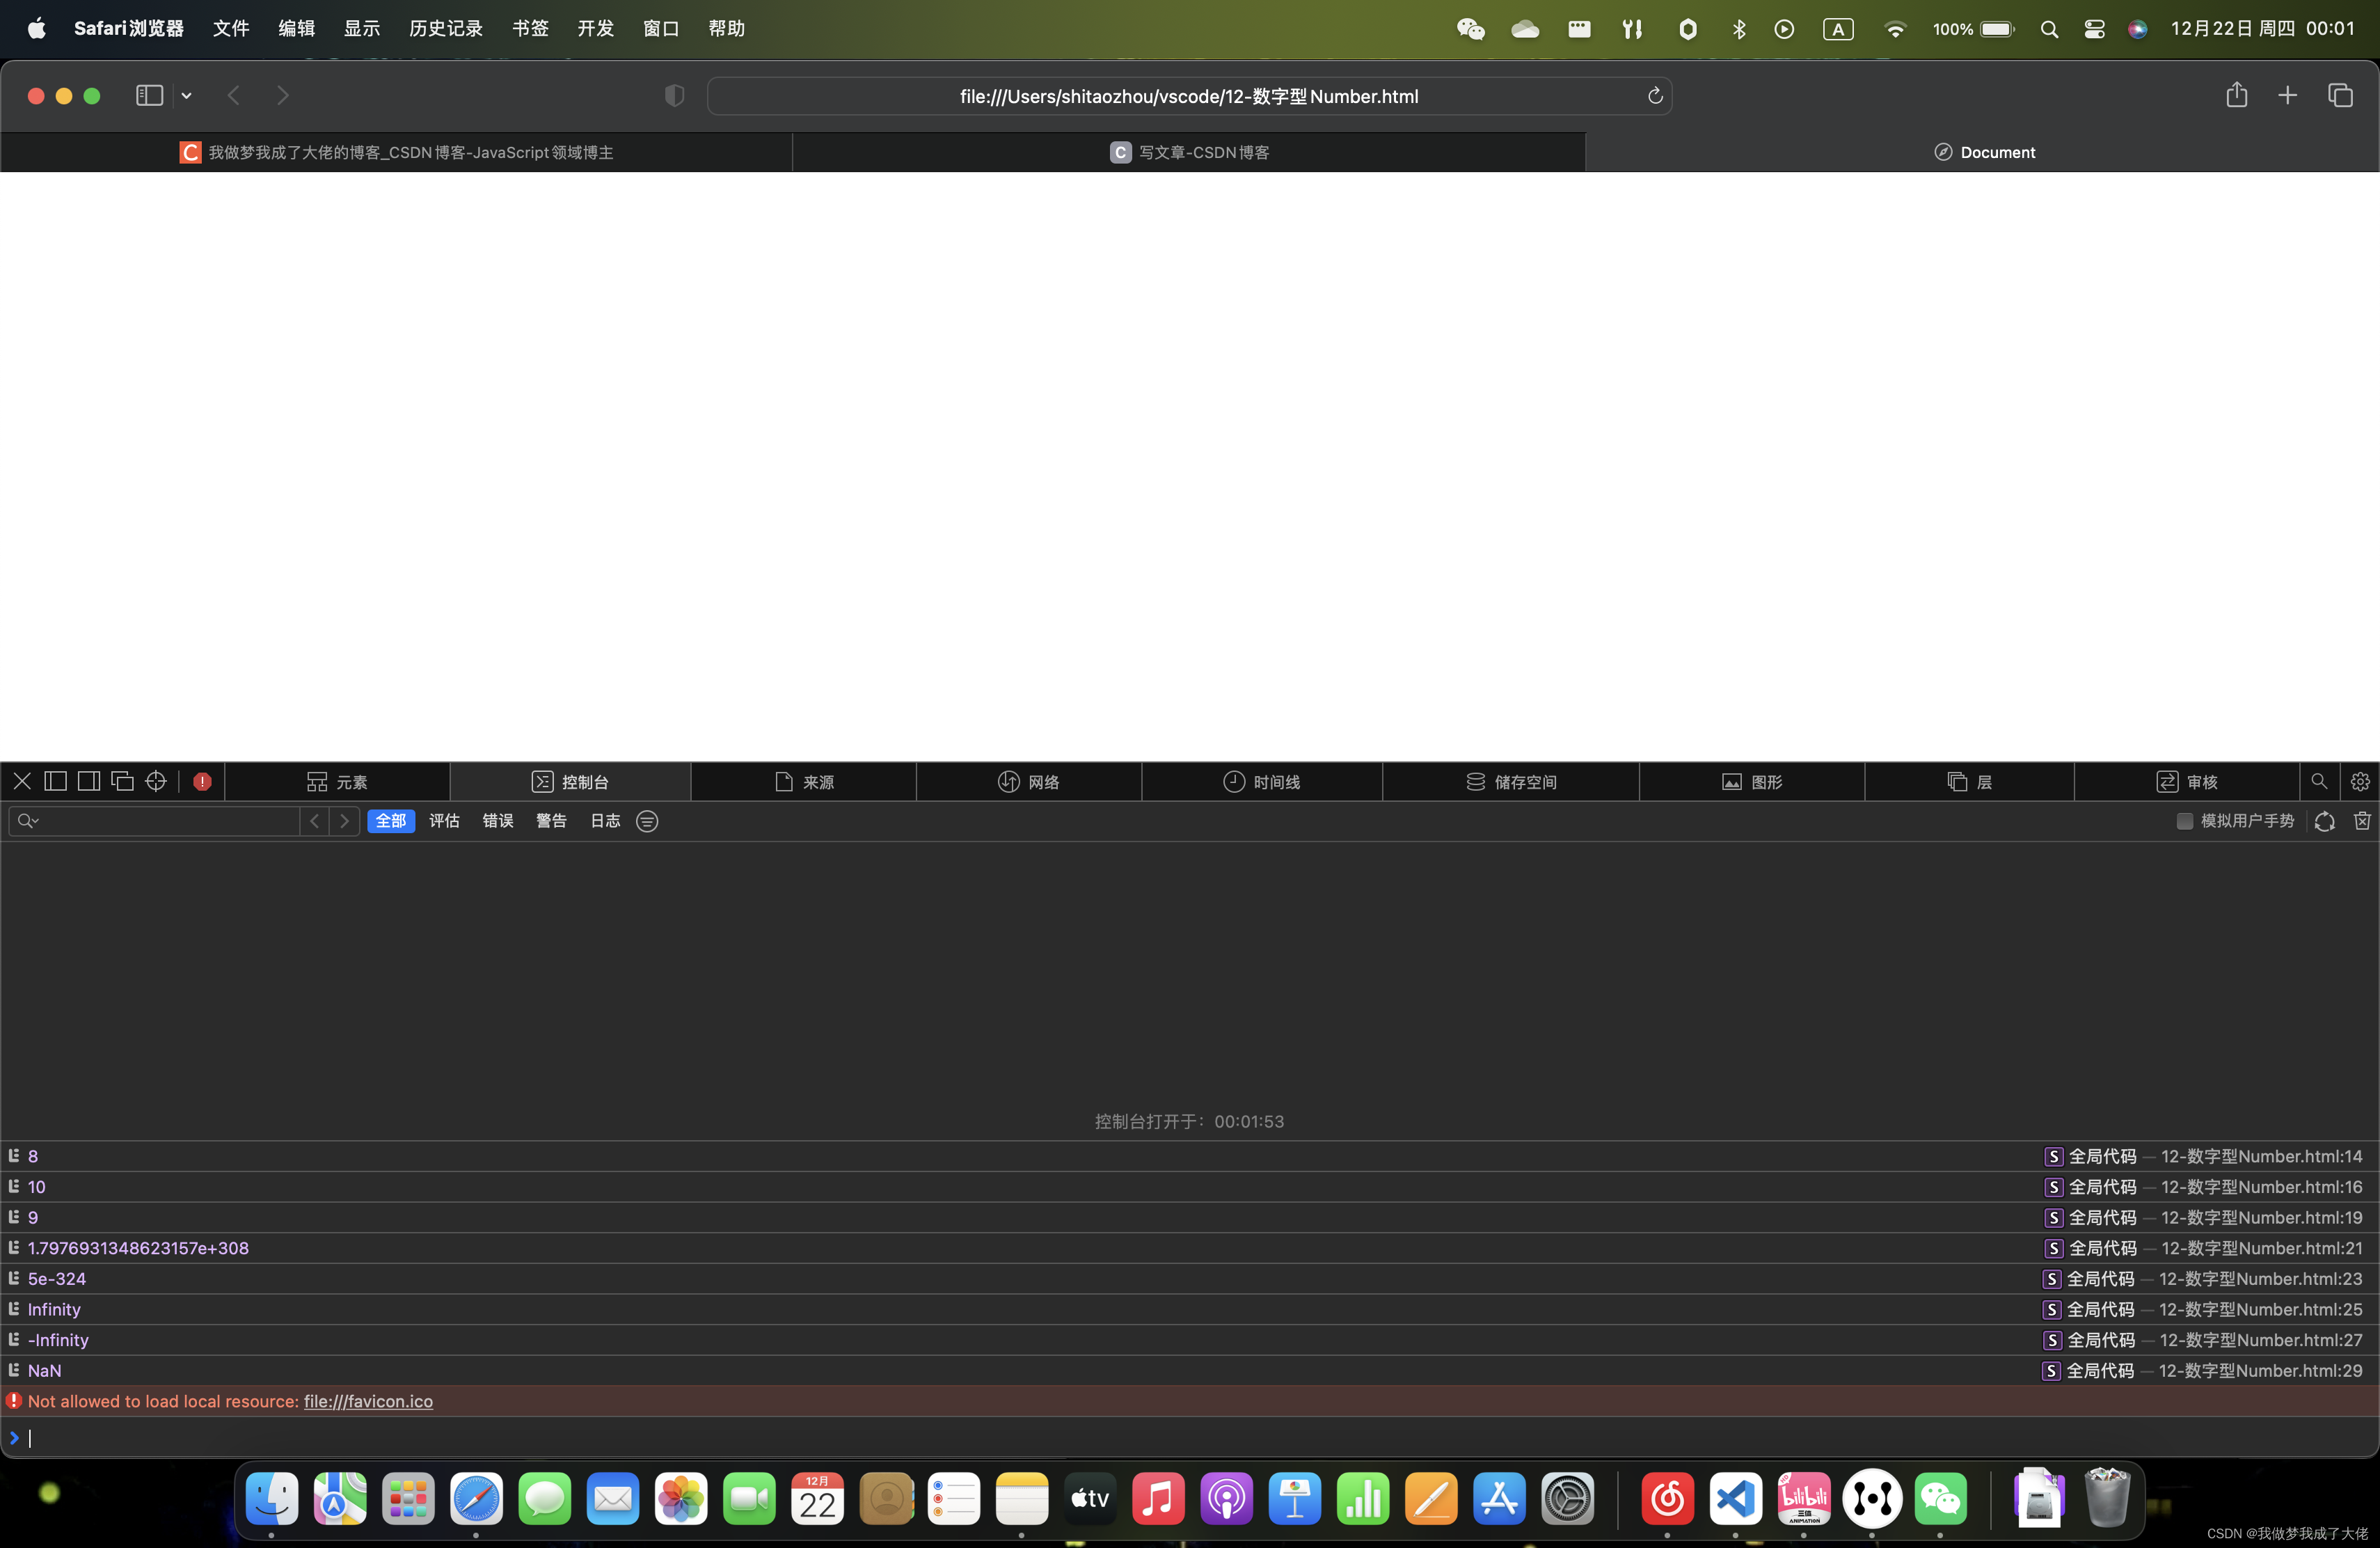This screenshot has width=2380, height=1548.
Task: Open the 书签 (Bookmarks) menu
Action: 530,28
